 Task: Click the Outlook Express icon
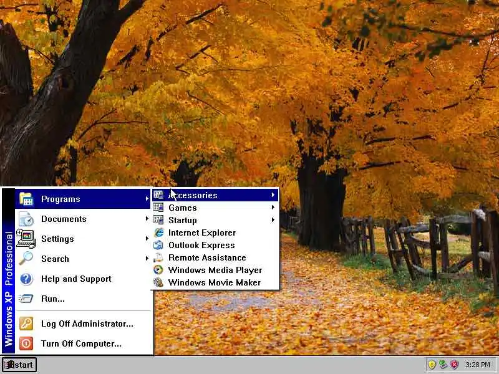(158, 245)
